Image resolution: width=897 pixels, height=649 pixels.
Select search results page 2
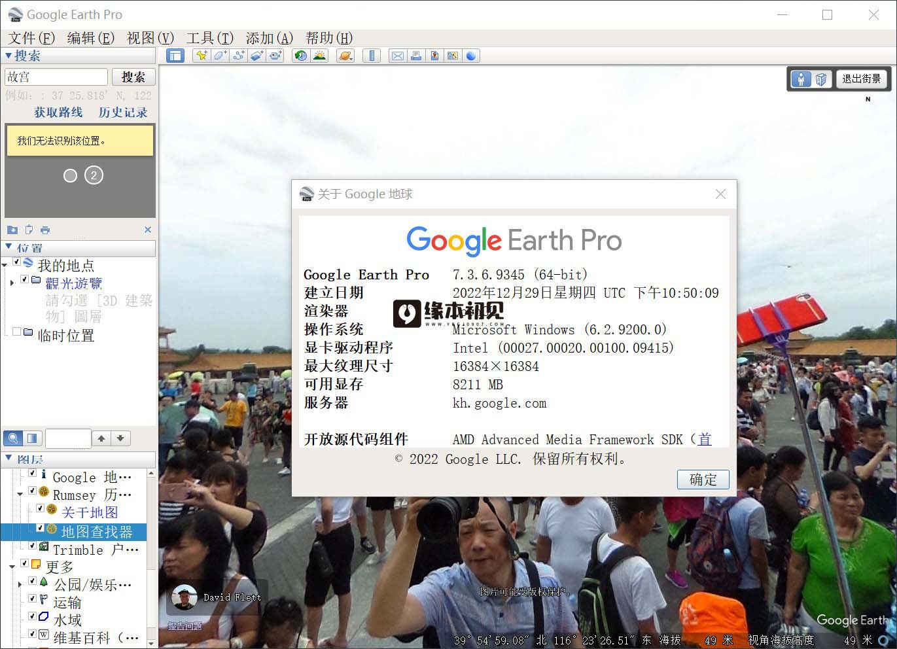(x=94, y=175)
